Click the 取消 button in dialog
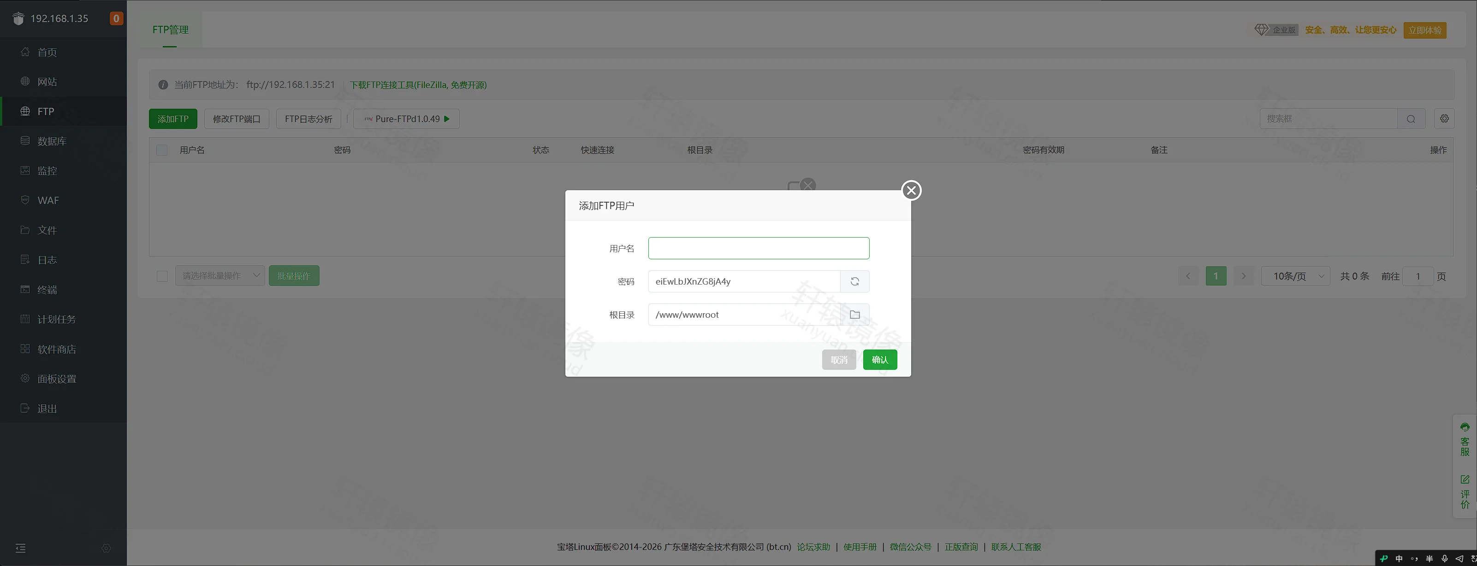This screenshot has height=566, width=1477. [838, 360]
